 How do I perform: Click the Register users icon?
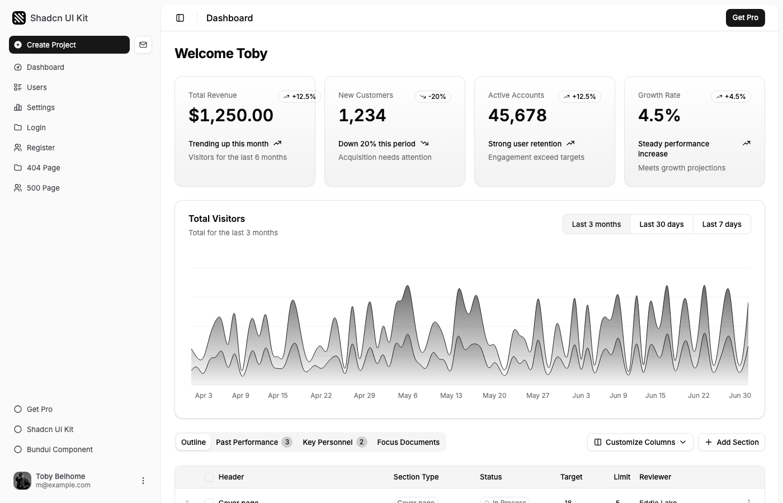coord(17,148)
